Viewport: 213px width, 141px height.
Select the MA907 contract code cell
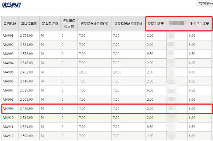(x=8, y=90)
